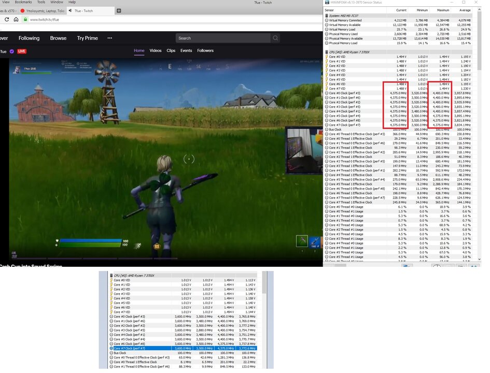Click the Minimum column header in HWiNFO
The image size is (490, 373).
422,10
